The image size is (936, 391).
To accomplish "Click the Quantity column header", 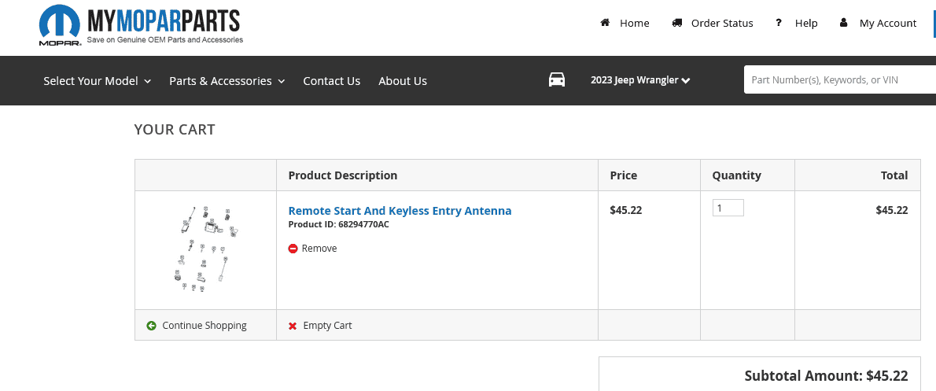I will coord(737,175).
